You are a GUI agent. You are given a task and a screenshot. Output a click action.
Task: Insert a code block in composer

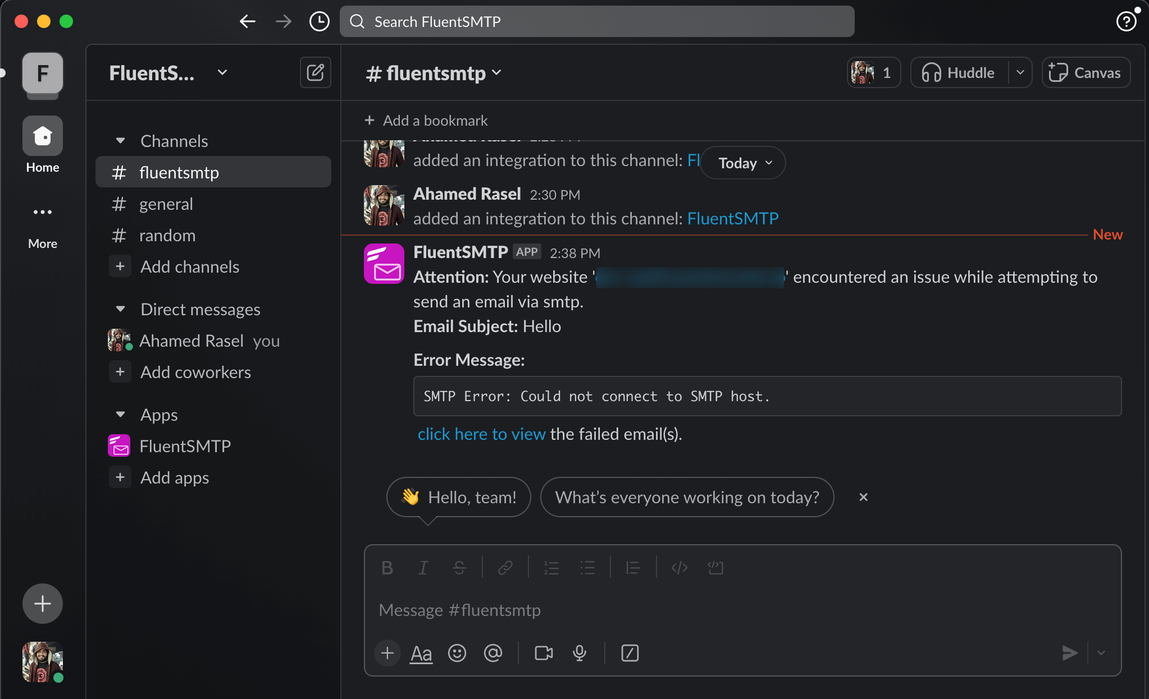[715, 568]
